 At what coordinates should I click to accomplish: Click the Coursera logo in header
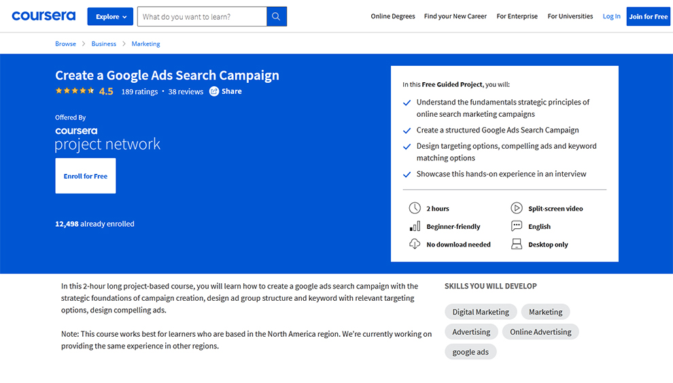[44, 16]
